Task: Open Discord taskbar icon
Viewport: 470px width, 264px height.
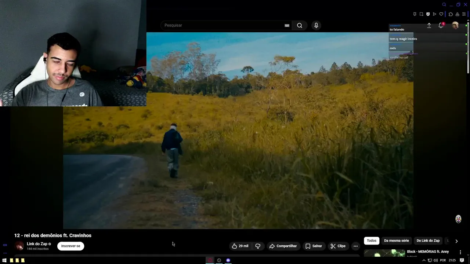Action: tap(228, 260)
